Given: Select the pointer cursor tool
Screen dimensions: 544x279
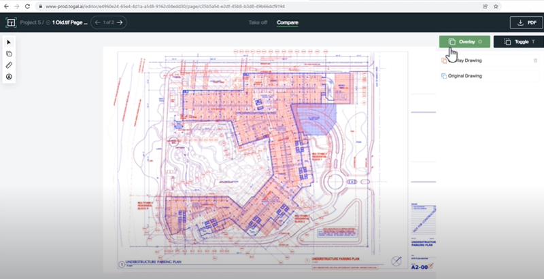Looking at the screenshot, I should point(9,42).
